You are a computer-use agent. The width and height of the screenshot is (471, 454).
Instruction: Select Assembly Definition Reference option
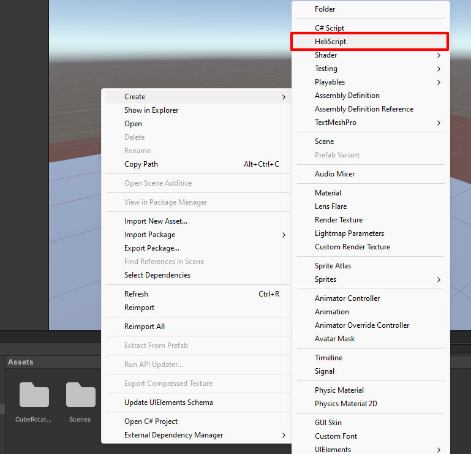coord(364,109)
